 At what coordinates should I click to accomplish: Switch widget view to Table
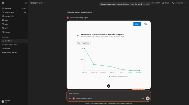click(x=146, y=24)
